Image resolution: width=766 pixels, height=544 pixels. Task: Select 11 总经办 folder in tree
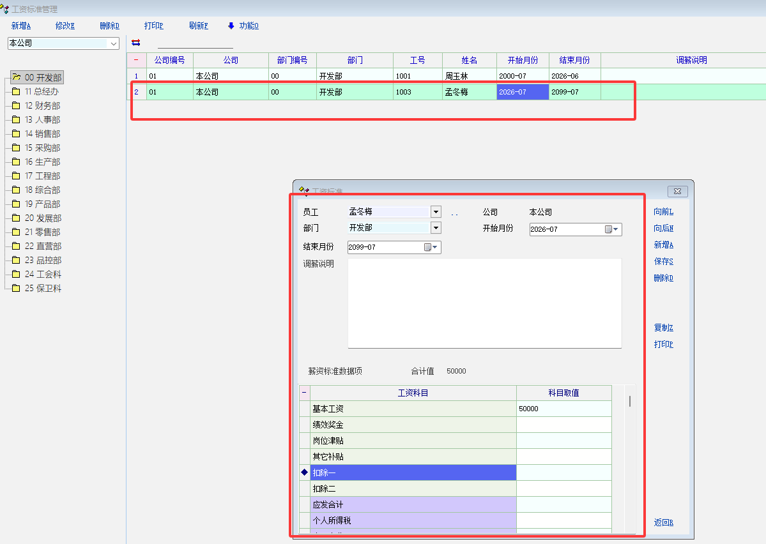pyautogui.click(x=36, y=92)
